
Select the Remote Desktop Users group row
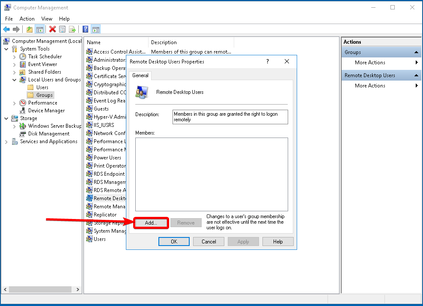(106, 198)
